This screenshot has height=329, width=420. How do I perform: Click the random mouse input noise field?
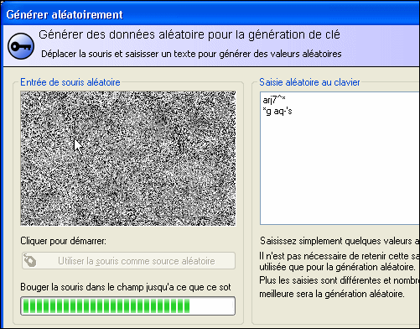point(128,159)
